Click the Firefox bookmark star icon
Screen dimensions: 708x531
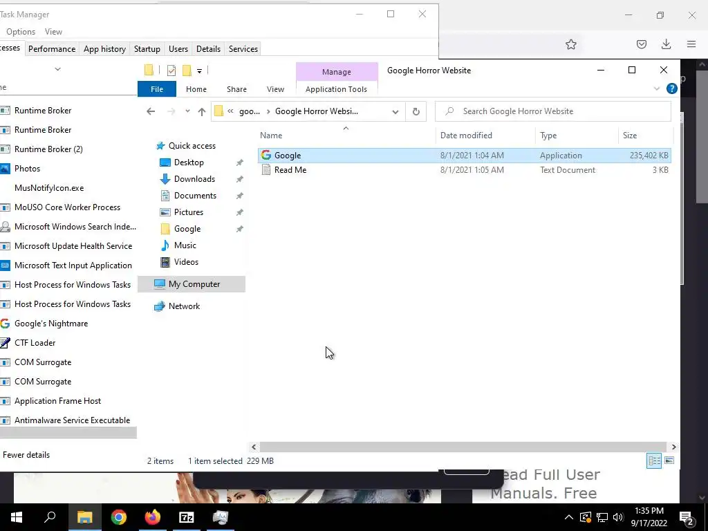pos(570,44)
